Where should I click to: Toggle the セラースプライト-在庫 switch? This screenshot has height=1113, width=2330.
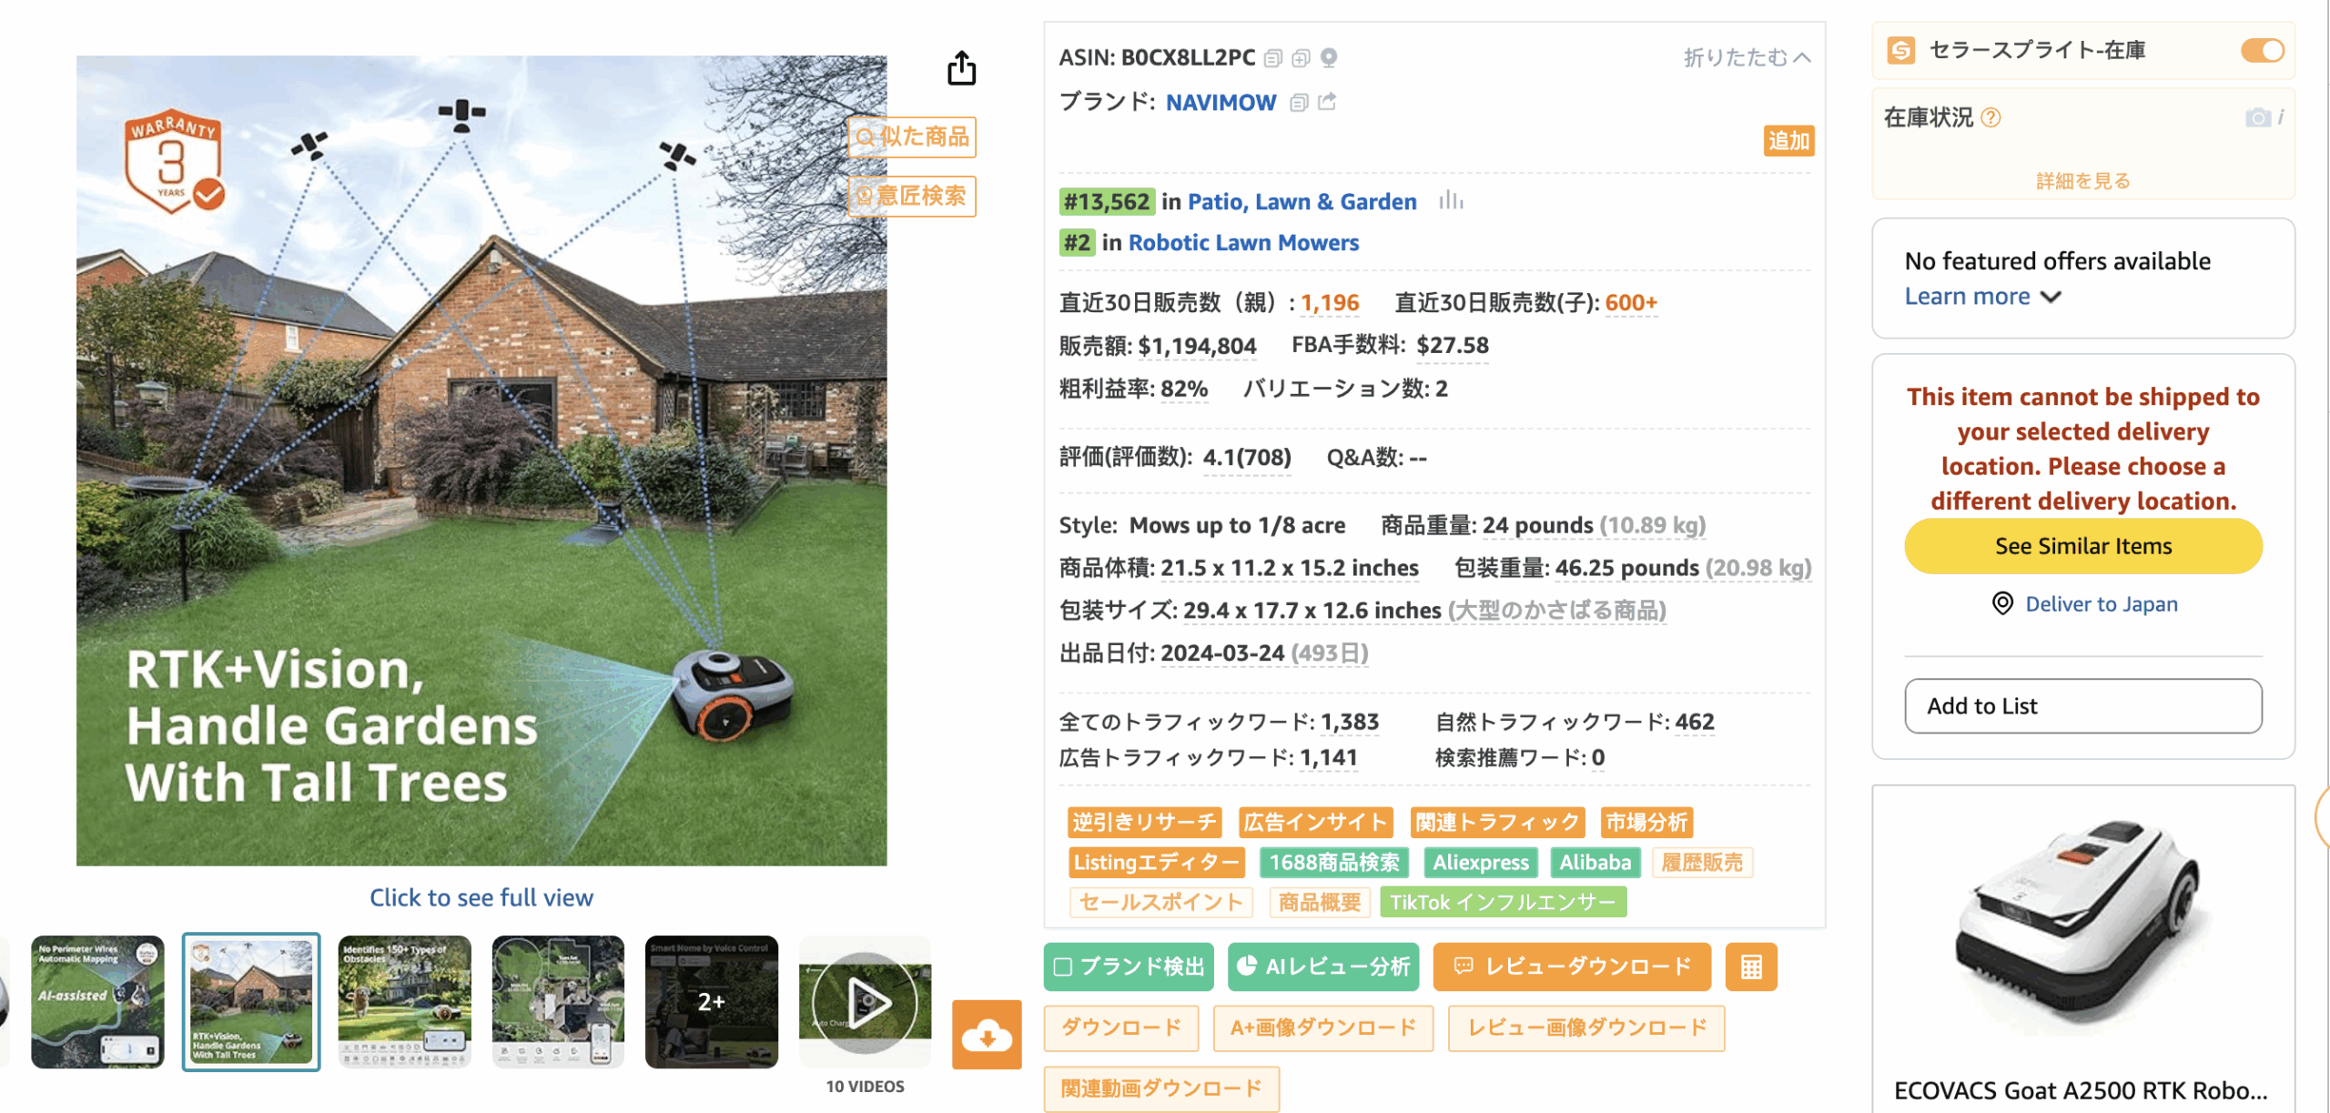tap(2262, 50)
